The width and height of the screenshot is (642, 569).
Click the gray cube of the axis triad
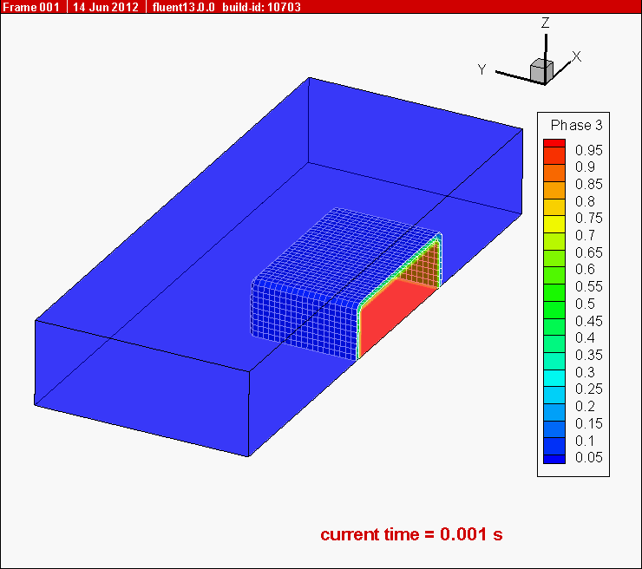click(x=540, y=70)
